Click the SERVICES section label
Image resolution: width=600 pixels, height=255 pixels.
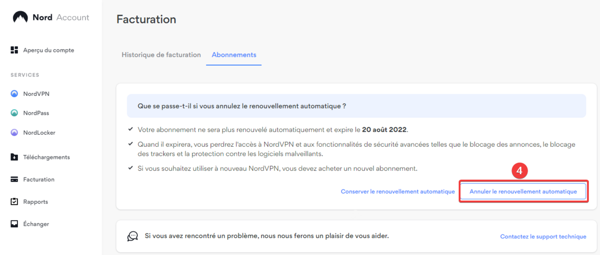point(25,75)
